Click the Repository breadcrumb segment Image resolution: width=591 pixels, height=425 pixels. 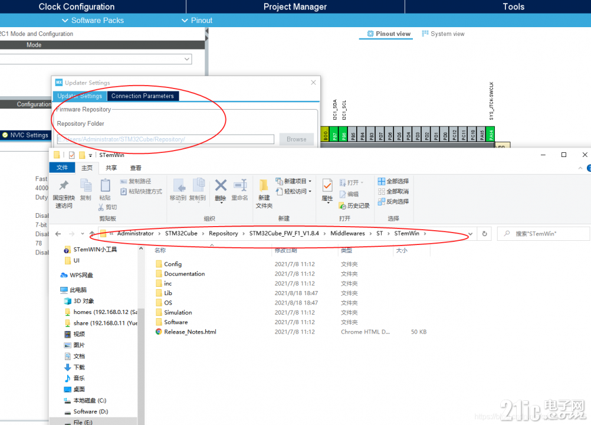pos(223,233)
